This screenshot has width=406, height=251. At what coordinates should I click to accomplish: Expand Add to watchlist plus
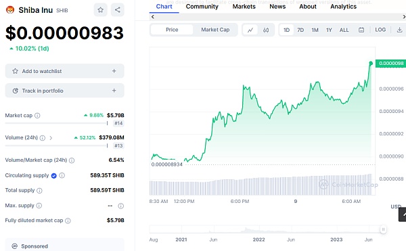click(x=114, y=71)
